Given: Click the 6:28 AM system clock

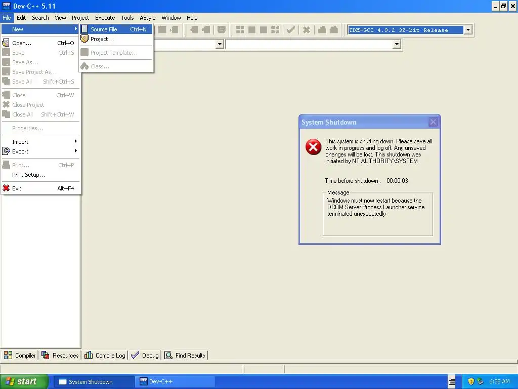Looking at the screenshot, I should pos(499,381).
